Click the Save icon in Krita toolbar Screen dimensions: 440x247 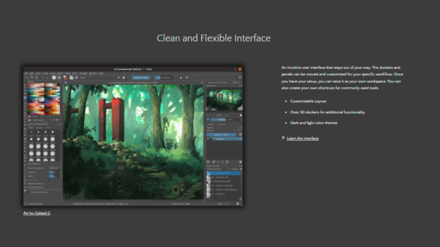37,78
